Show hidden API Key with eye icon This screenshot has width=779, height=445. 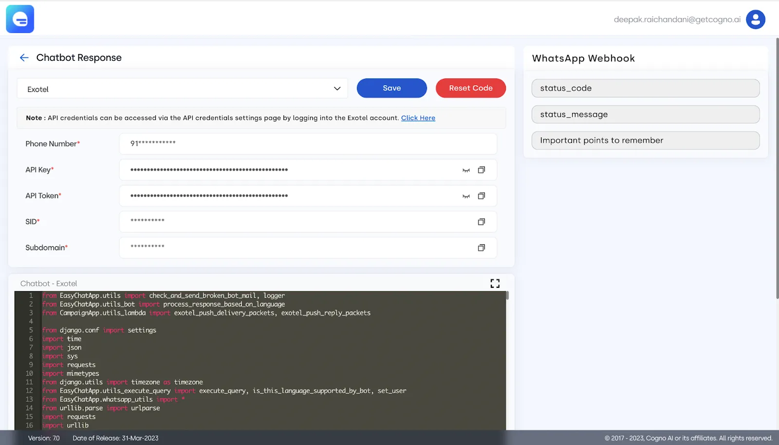click(x=466, y=170)
